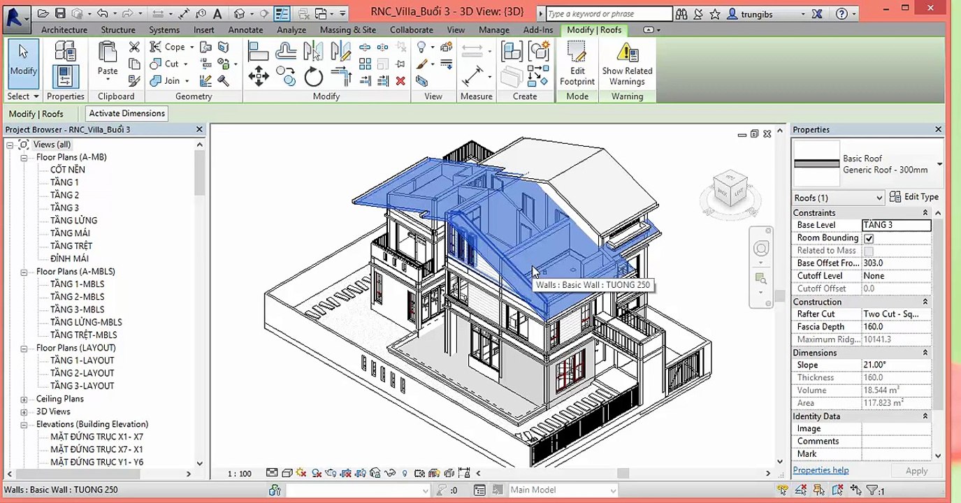Click the Base Level value field
Image resolution: width=961 pixels, height=503 pixels.
pos(896,225)
